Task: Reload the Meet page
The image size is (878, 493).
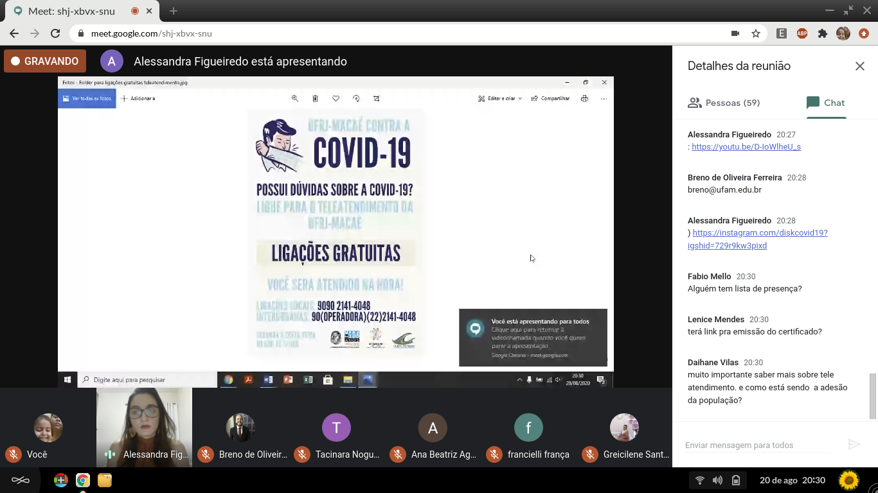Action: [x=55, y=33]
